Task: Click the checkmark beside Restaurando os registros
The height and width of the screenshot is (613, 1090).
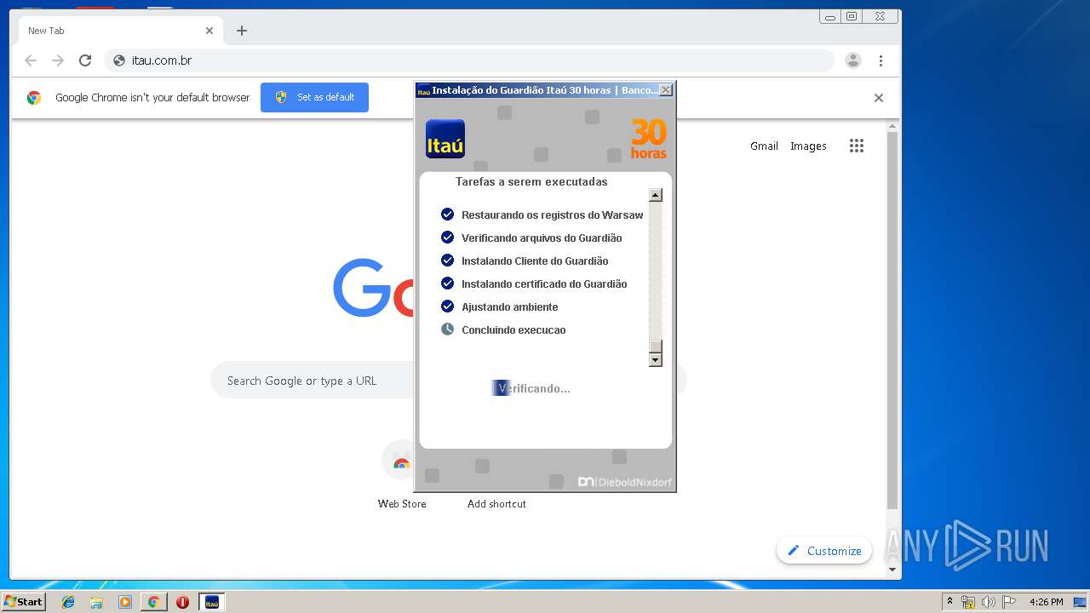Action: pyautogui.click(x=447, y=214)
